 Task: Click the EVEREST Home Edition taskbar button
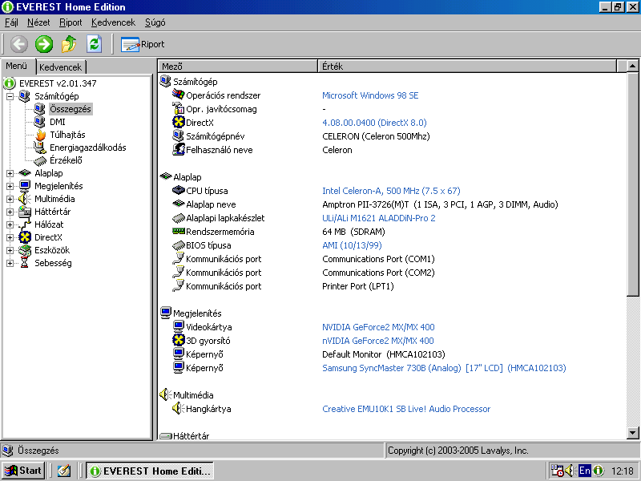(150, 471)
